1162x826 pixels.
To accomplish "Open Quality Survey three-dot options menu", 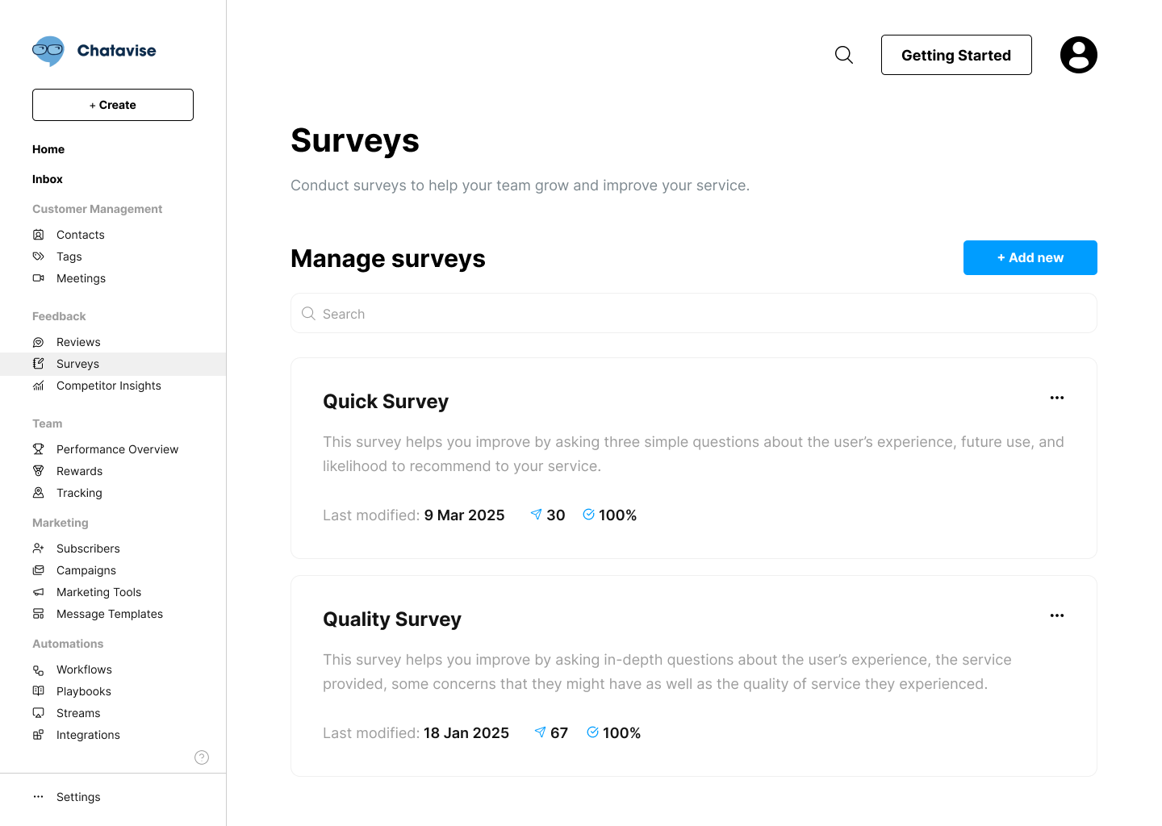I will point(1057,615).
